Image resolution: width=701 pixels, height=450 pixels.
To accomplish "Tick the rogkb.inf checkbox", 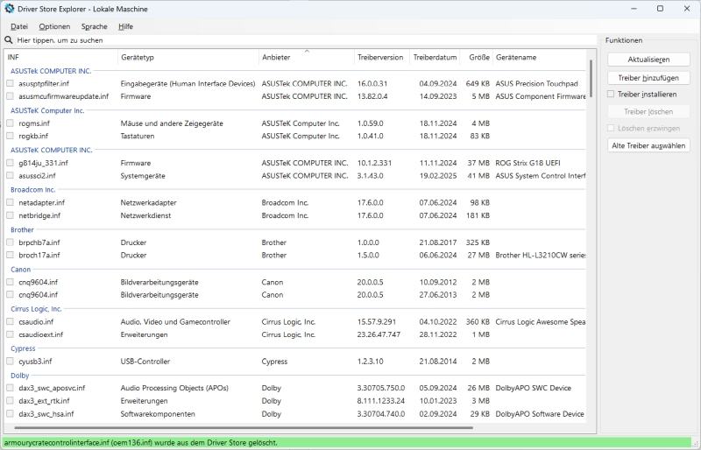I will tap(11, 136).
